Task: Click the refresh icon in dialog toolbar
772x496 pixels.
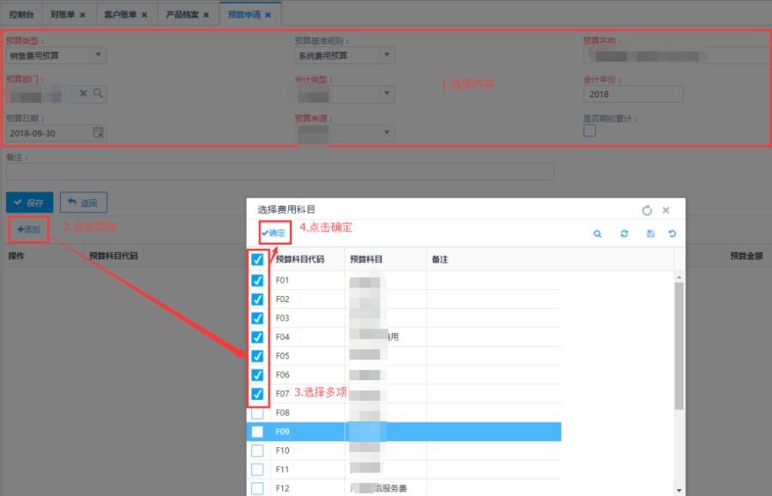Action: point(624,233)
